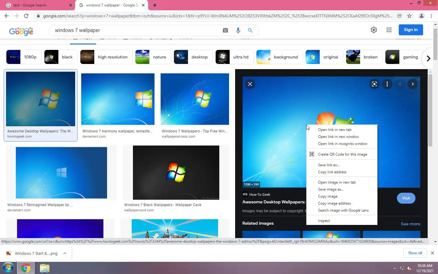
Task: Choose Open link in new window
Action: coord(342,137)
